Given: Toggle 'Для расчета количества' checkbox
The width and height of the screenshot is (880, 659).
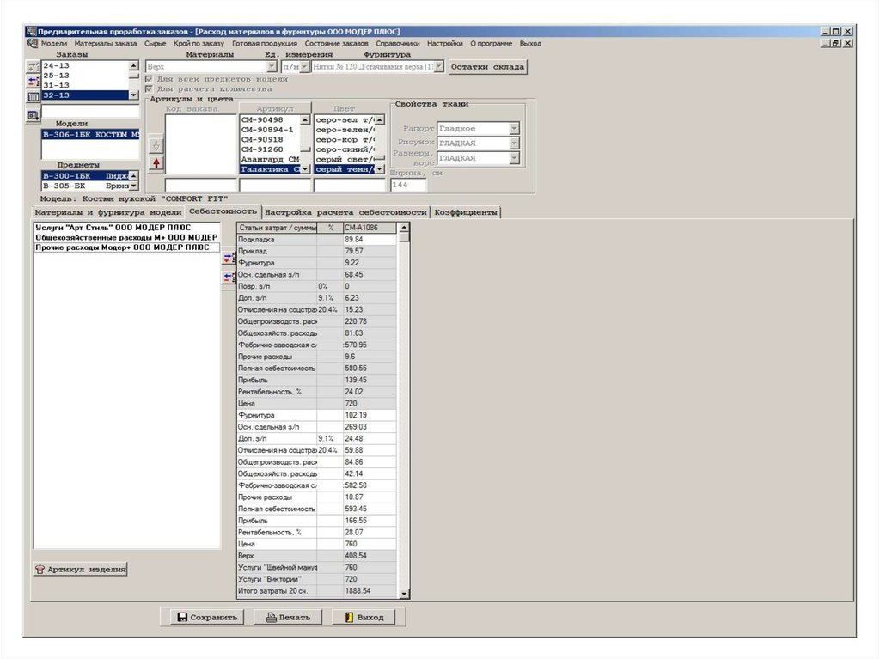Looking at the screenshot, I should [150, 89].
